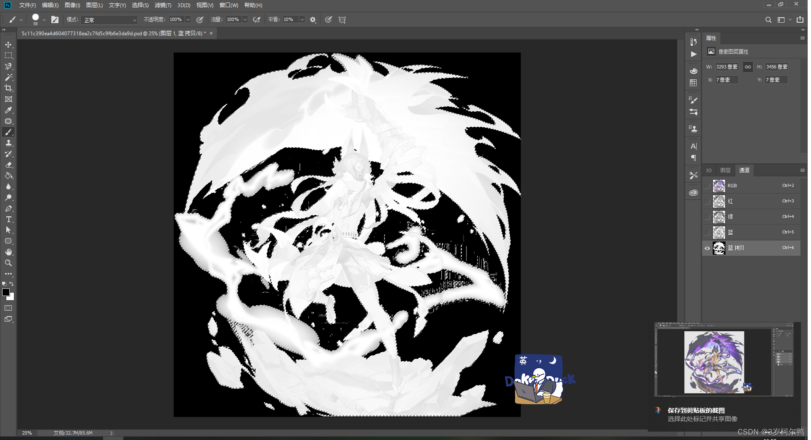Viewport: 811px width, 440px height.
Task: Select the Hand tool
Action: pos(8,252)
